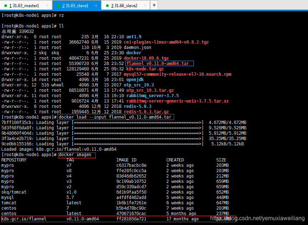
Task: Click flannel_v0.11.0-amd64.tar in file listing
Action: pyautogui.click(x=158, y=64)
